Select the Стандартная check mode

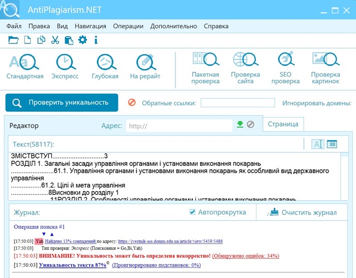25,67
